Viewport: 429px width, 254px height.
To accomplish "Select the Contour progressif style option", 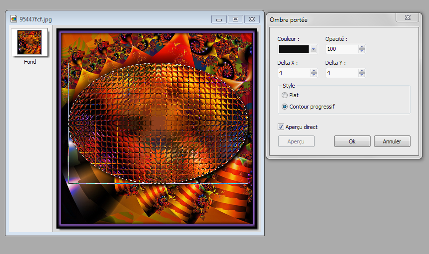I will (285, 107).
